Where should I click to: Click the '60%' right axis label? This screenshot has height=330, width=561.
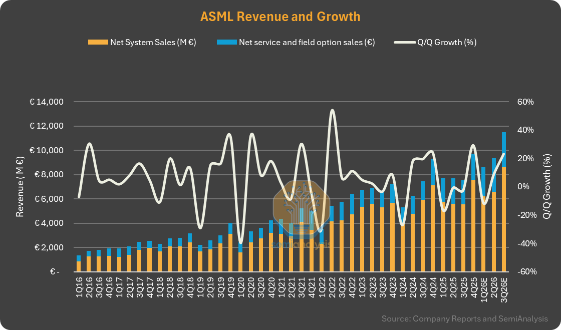tap(525, 102)
